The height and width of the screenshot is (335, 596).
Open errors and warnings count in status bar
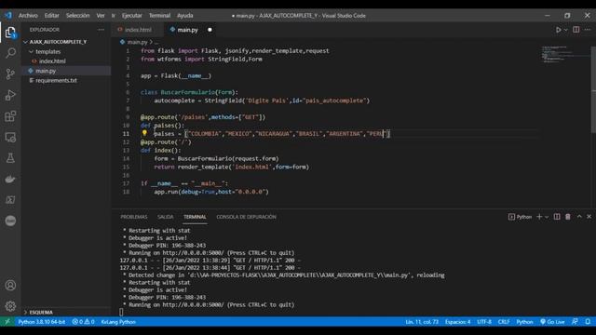click(x=83, y=322)
